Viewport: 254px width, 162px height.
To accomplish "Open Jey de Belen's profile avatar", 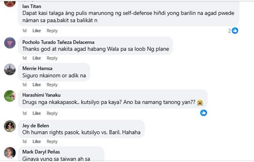I will tap(10, 126).
